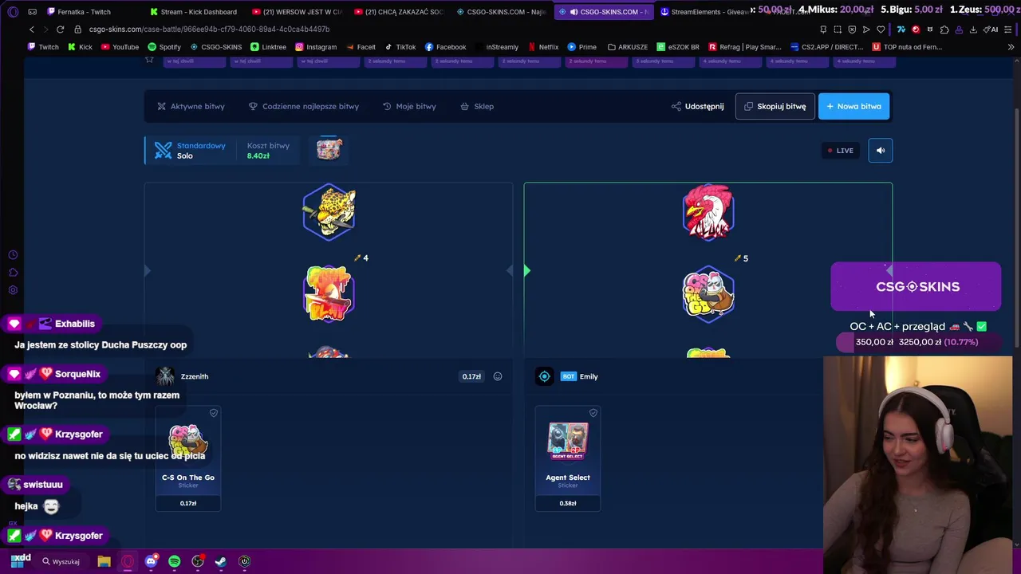Open Instagram bookmark
Viewport: 1021px width, 574px height.
tap(316, 47)
